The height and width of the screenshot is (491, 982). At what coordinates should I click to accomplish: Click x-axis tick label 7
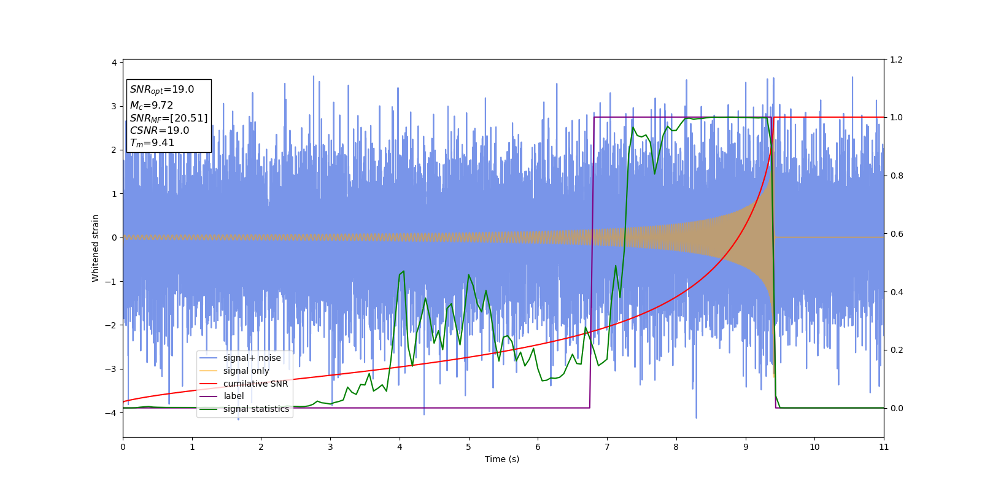[x=607, y=447]
